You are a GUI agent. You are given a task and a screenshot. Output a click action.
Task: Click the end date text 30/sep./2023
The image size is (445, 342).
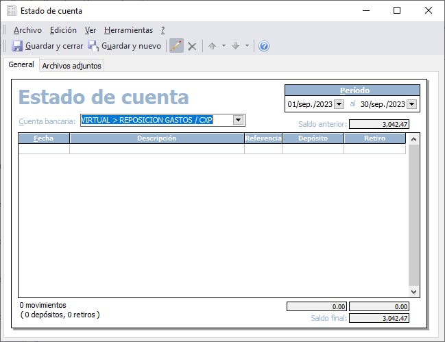click(383, 104)
